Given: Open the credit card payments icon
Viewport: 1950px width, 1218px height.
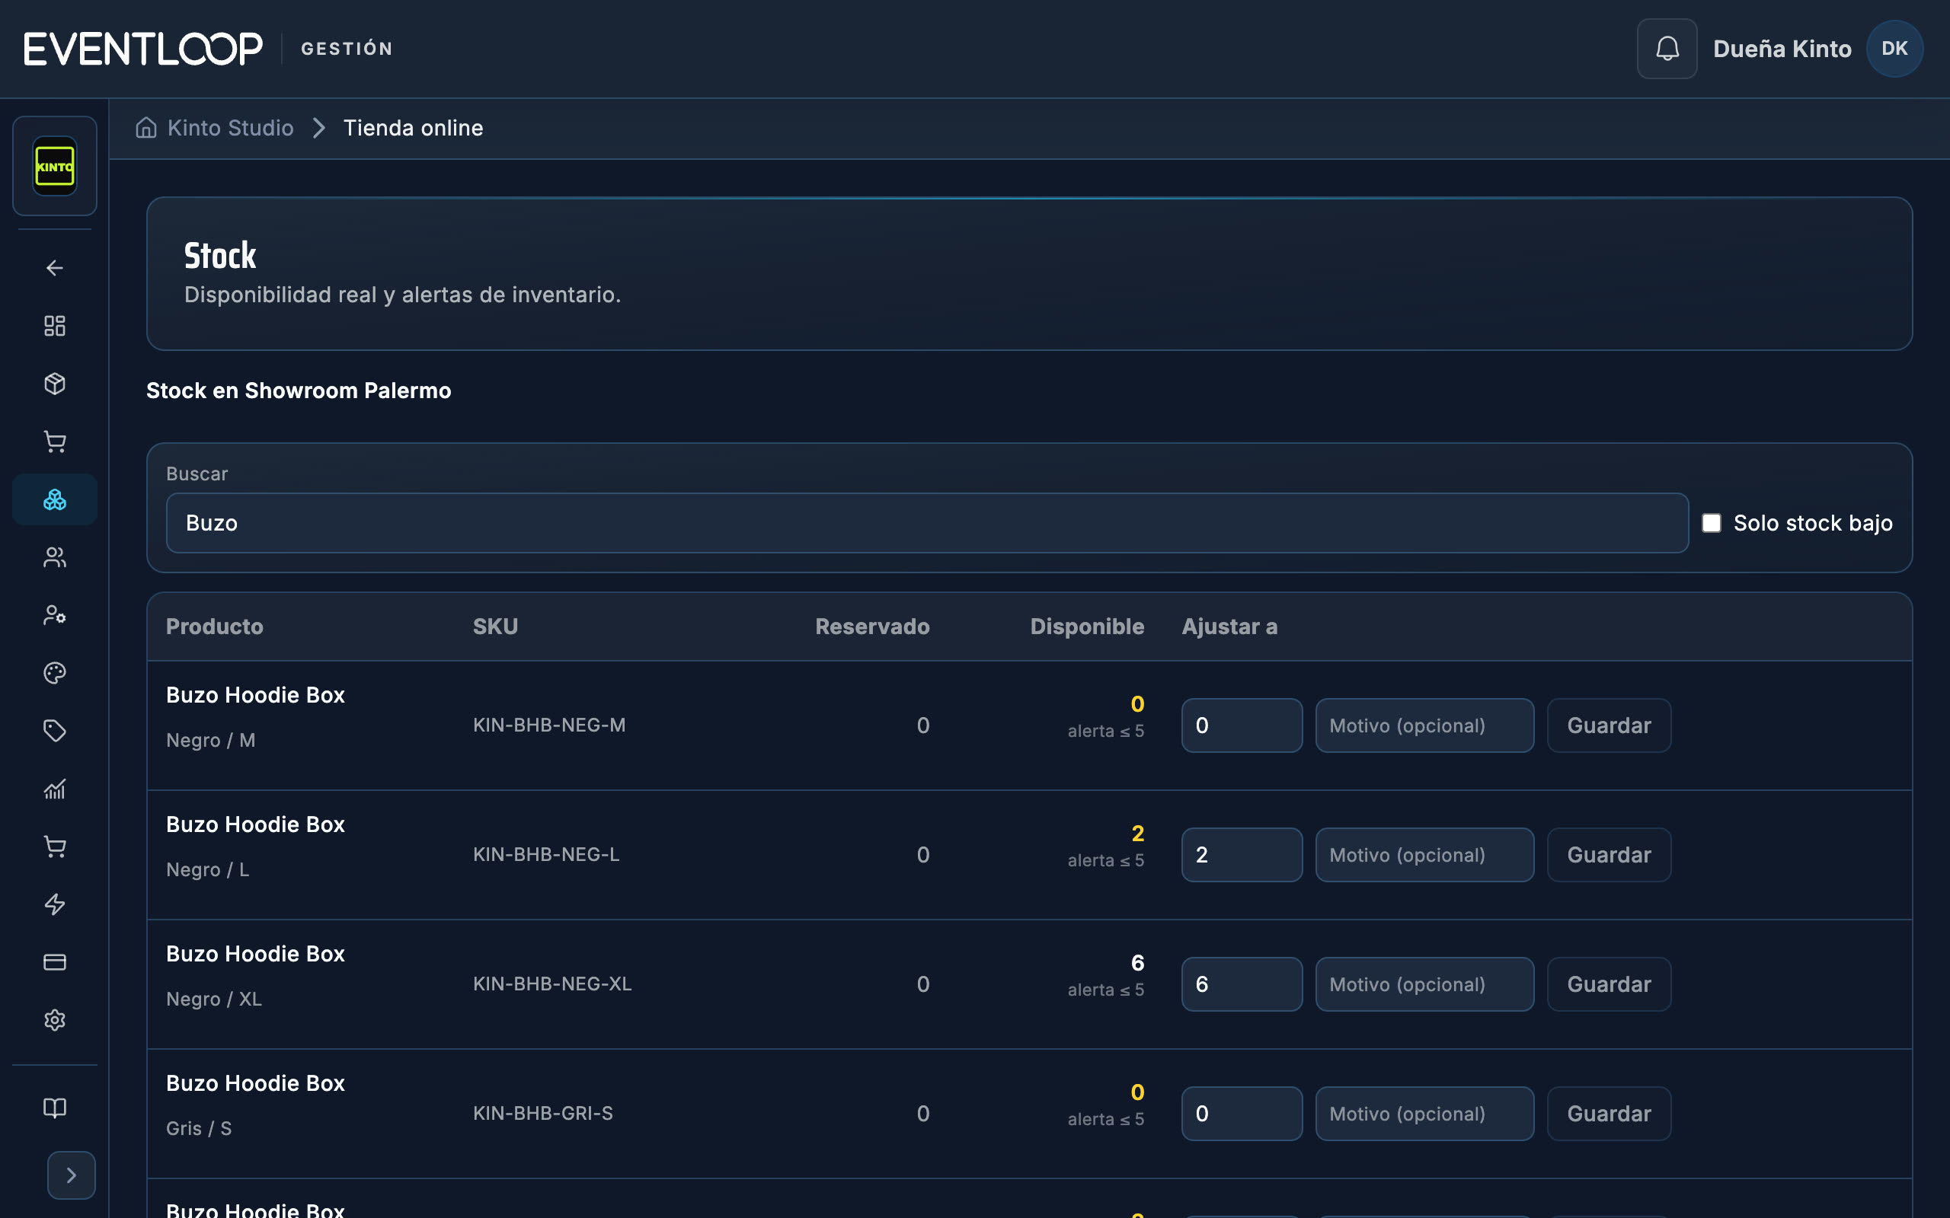Looking at the screenshot, I should 55,961.
